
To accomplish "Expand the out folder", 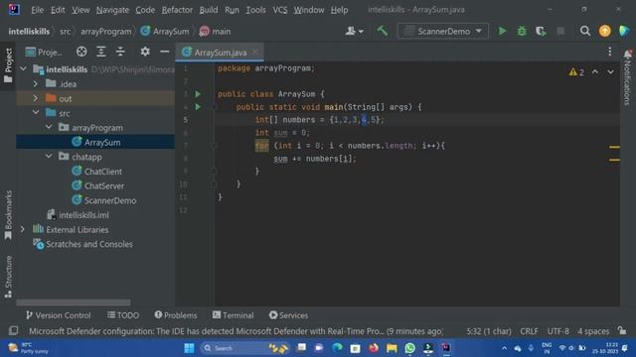I will tap(36, 98).
